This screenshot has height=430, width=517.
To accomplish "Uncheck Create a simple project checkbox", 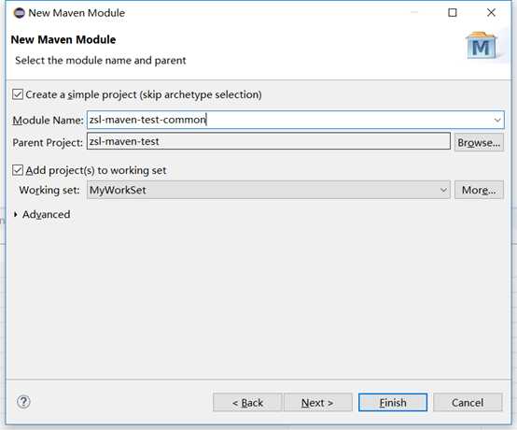I will coord(18,94).
